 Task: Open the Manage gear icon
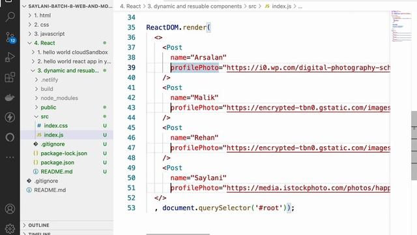[10, 228]
